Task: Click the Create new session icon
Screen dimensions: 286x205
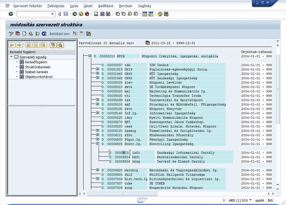Action: (145, 14)
